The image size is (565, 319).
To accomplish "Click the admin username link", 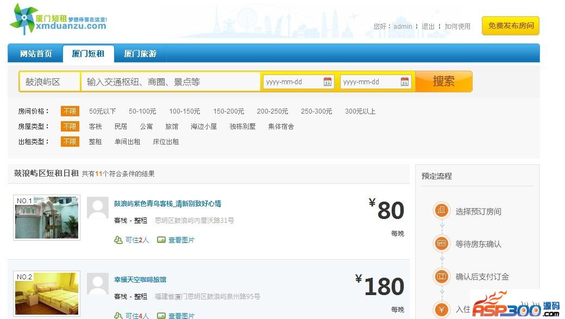I will (403, 26).
